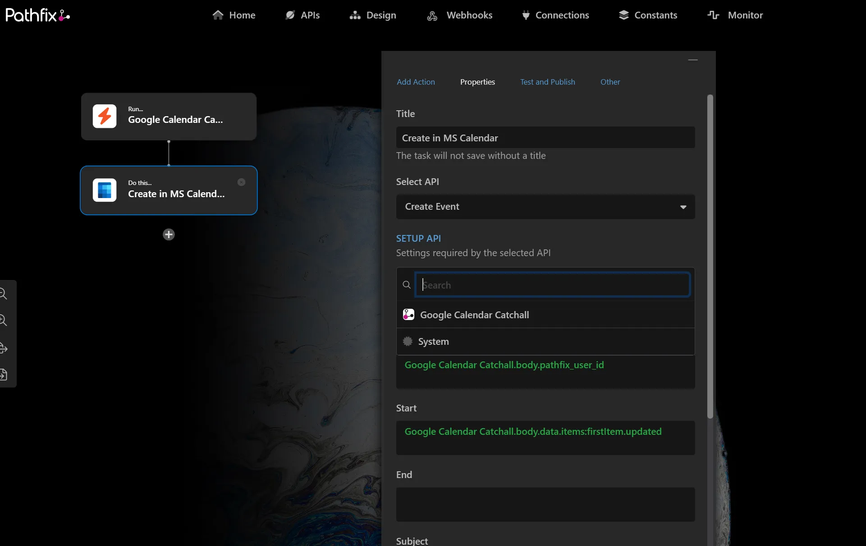Edit the Title input field
The height and width of the screenshot is (546, 866).
[x=545, y=138]
